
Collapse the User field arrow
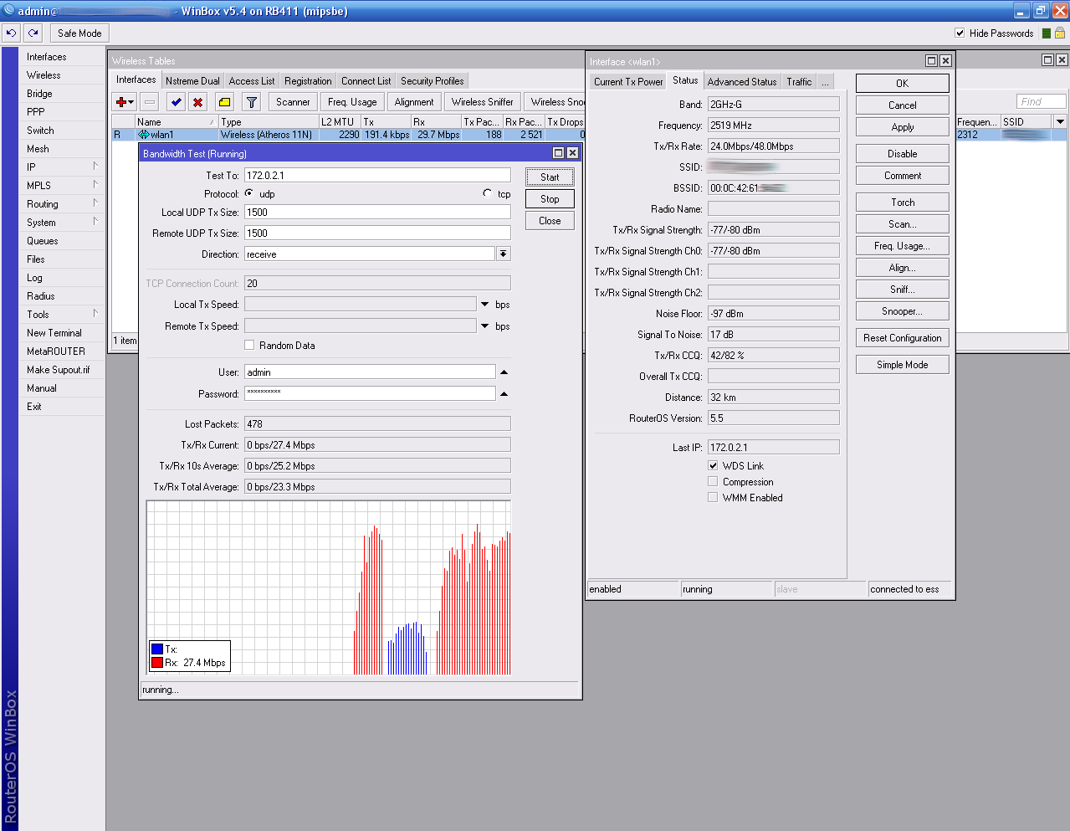(504, 372)
